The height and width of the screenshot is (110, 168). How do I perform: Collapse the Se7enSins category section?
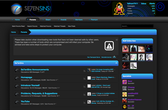point(116,63)
